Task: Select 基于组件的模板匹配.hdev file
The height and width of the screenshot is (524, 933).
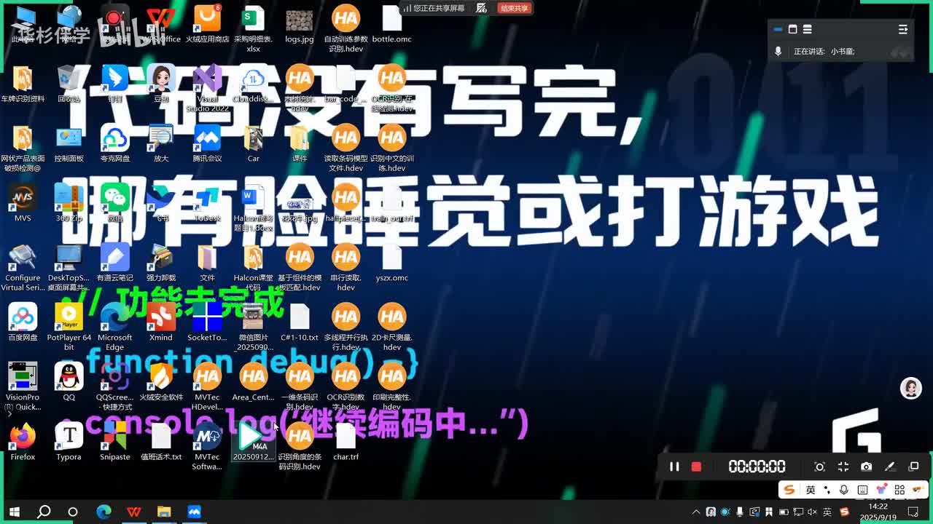Action: tap(300, 268)
